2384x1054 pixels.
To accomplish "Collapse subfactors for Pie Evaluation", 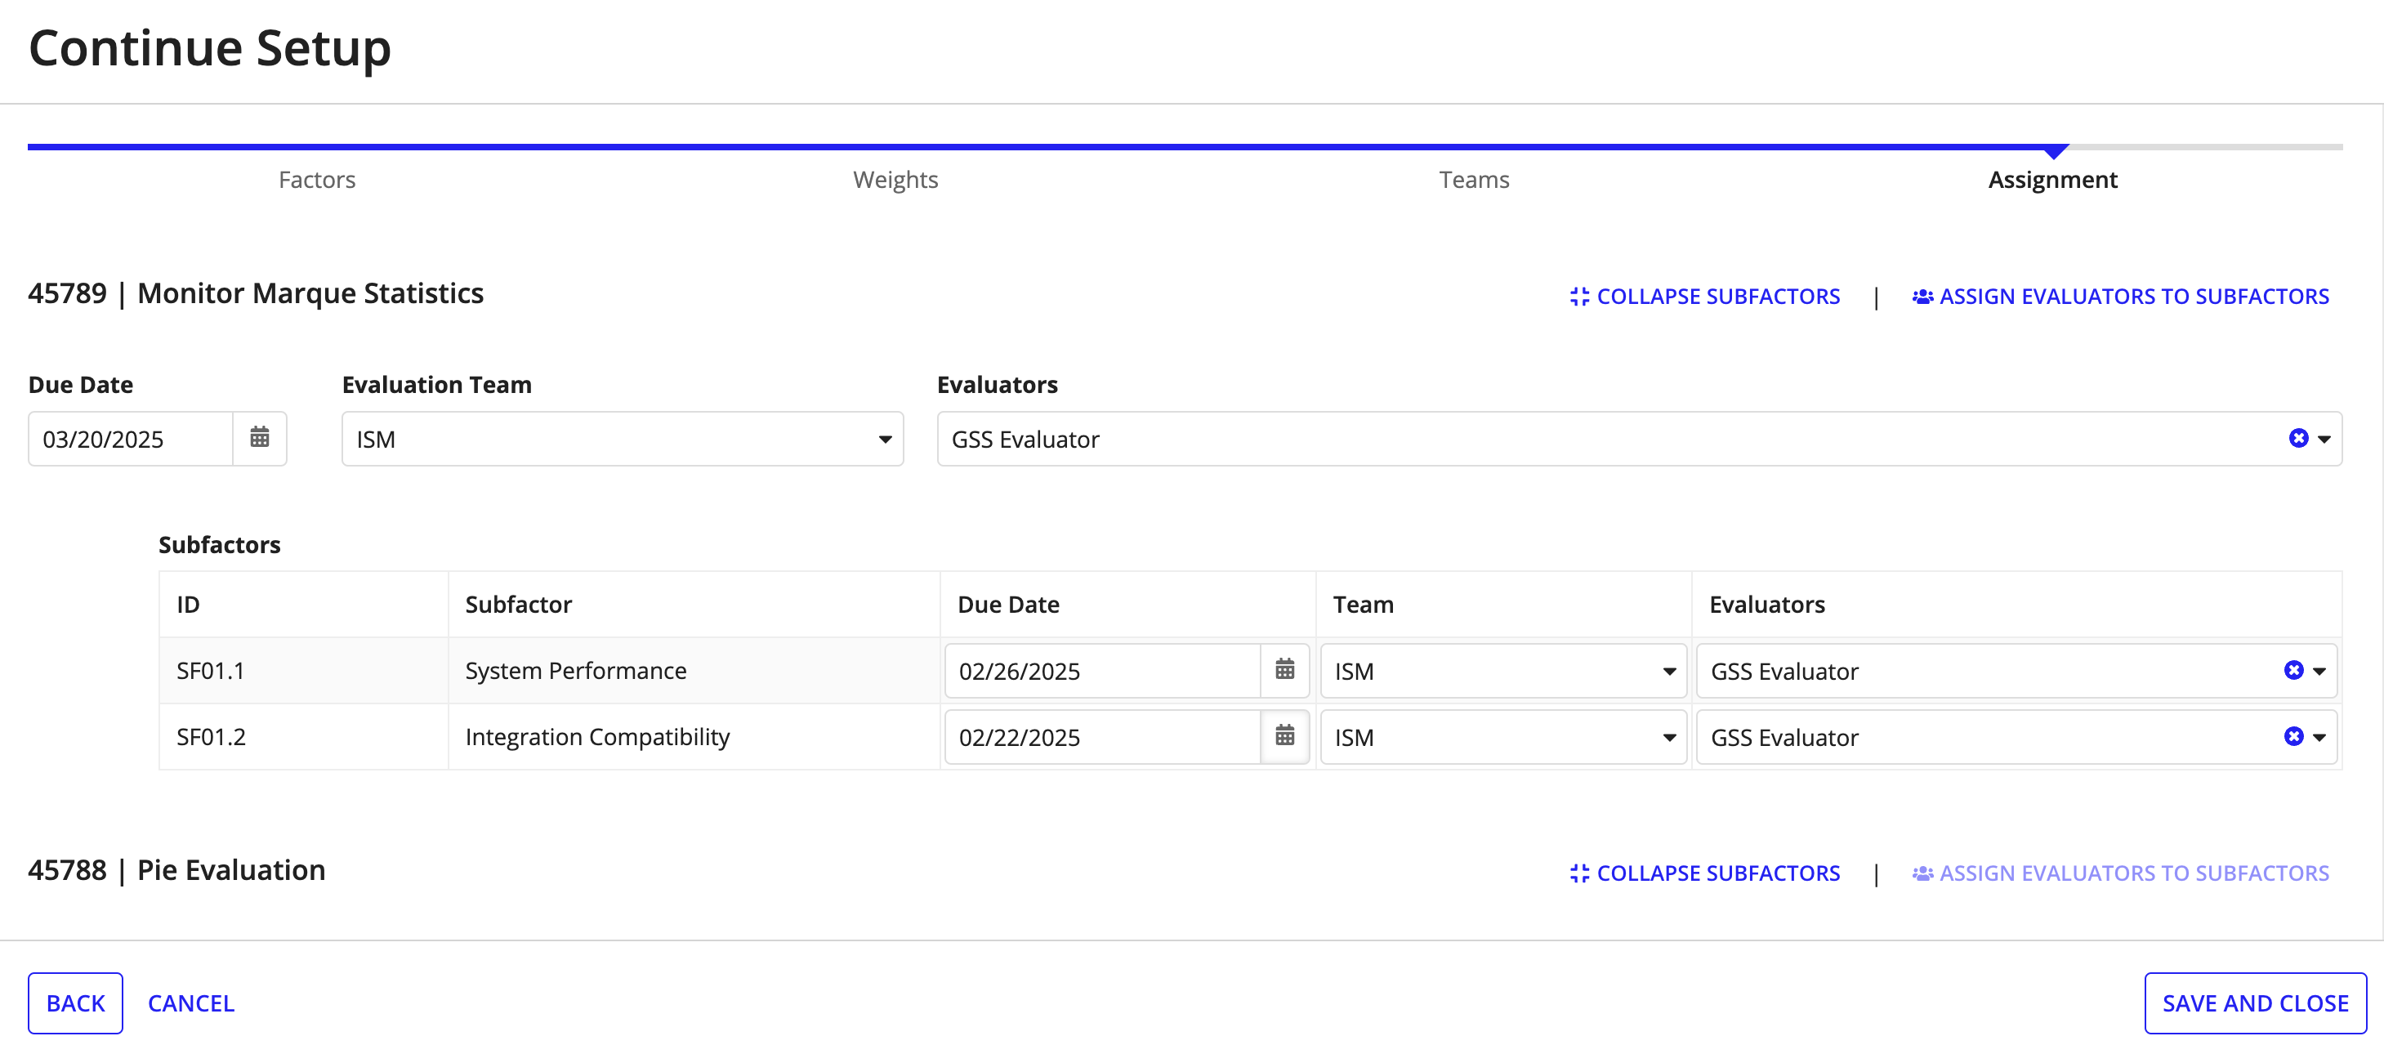I will (x=1705, y=873).
